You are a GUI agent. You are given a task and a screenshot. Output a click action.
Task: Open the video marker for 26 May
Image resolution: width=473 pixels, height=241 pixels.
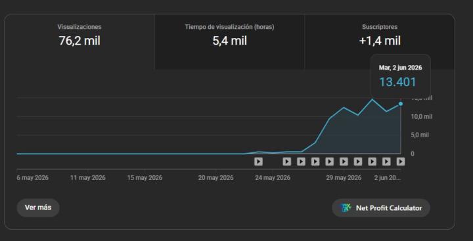point(301,162)
